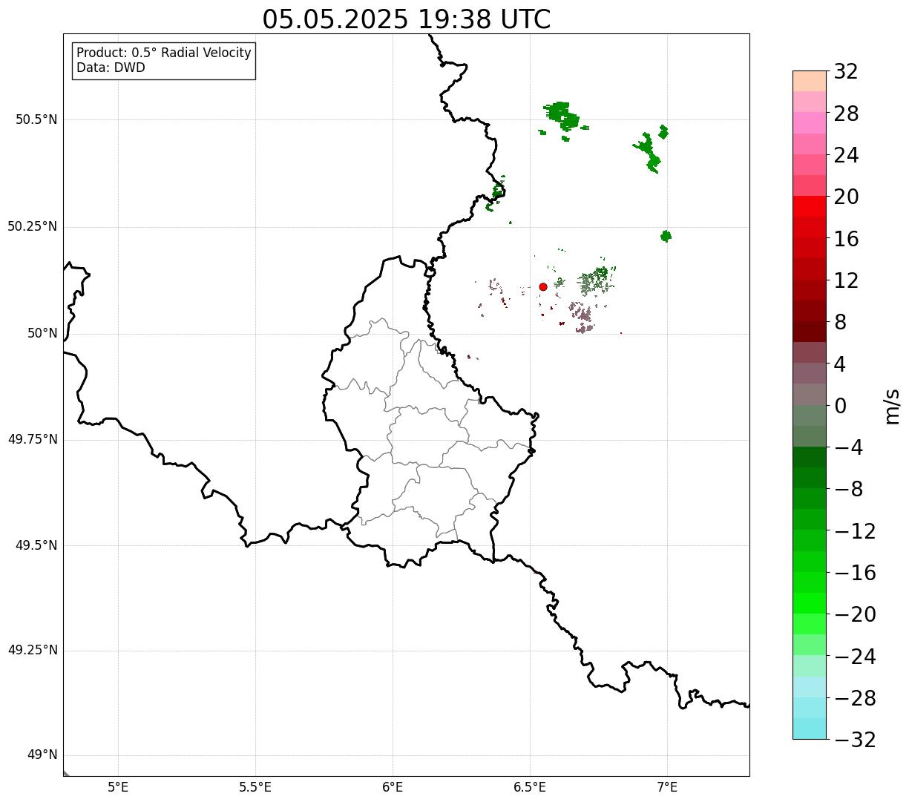The height and width of the screenshot is (802, 909).
Task: Click the colorbar tick label 28
Action: (x=846, y=114)
